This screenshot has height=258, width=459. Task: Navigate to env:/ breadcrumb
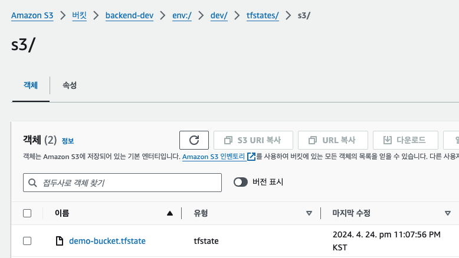(182, 15)
